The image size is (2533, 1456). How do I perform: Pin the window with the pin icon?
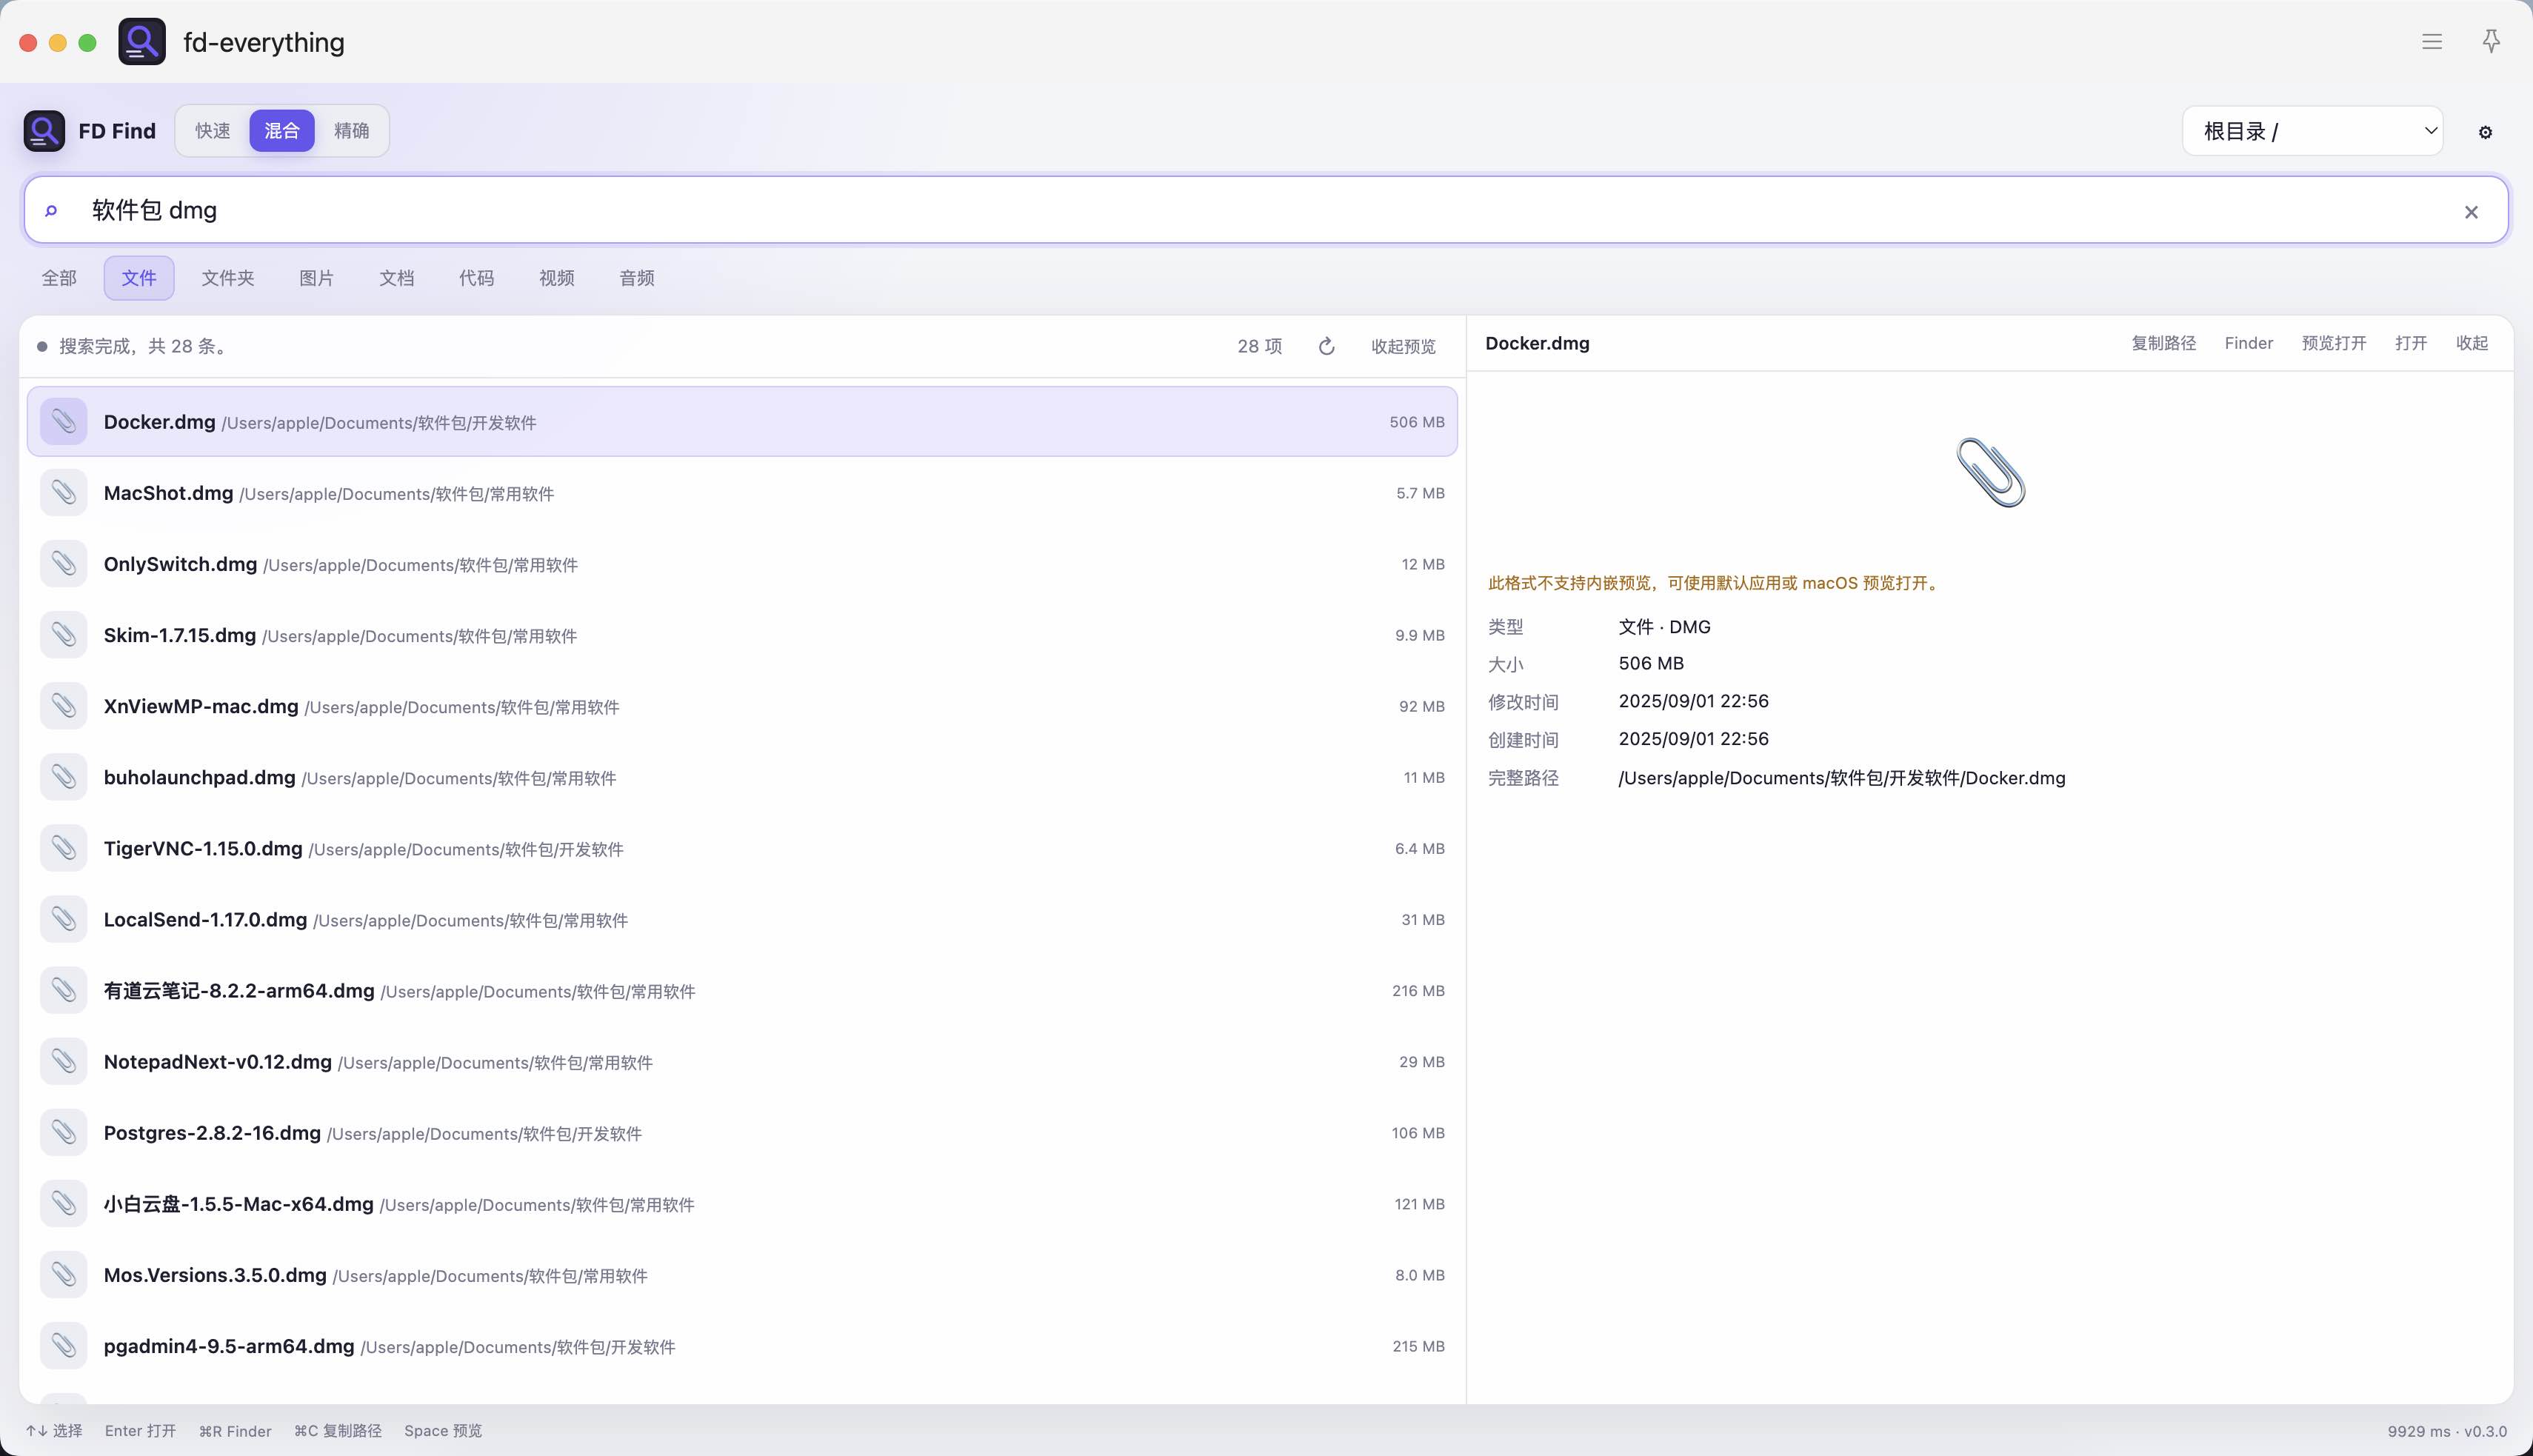click(2491, 41)
